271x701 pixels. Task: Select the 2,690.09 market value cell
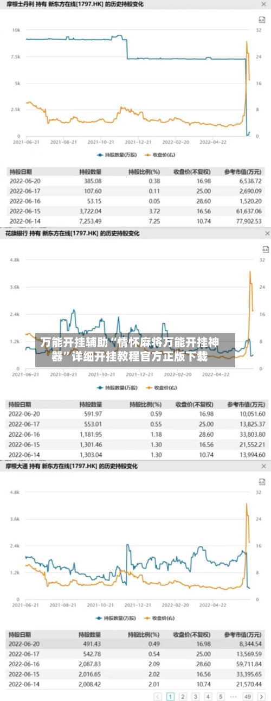(x=250, y=191)
